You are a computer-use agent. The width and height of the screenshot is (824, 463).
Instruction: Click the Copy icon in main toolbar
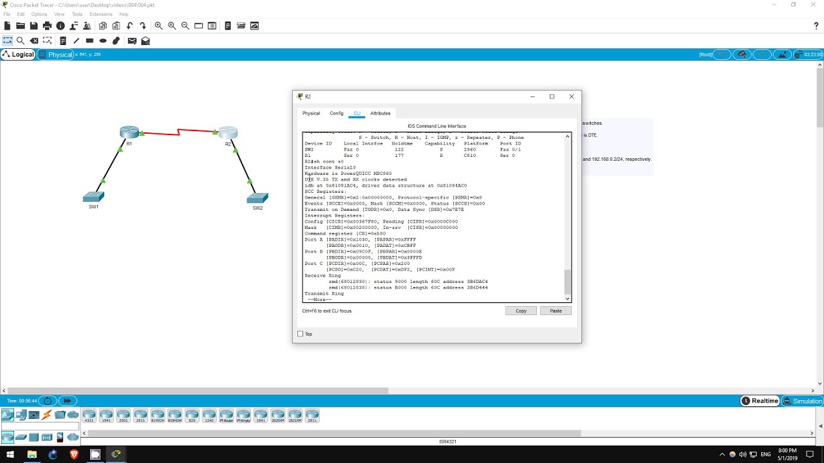pos(103,26)
